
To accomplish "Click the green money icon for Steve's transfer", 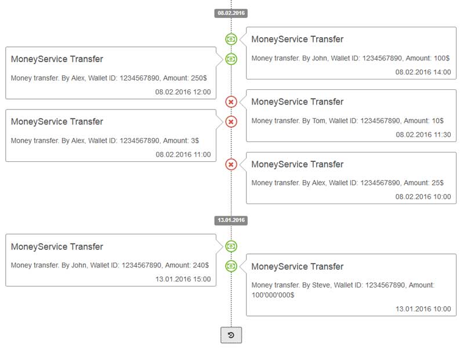I will [231, 266].
